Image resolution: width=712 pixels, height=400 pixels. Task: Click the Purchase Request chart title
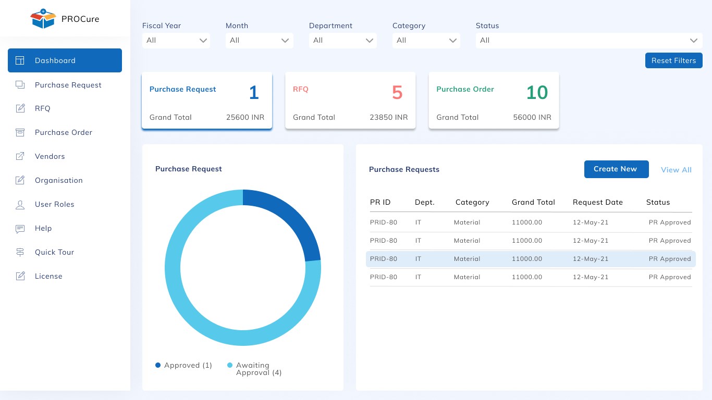tap(189, 169)
